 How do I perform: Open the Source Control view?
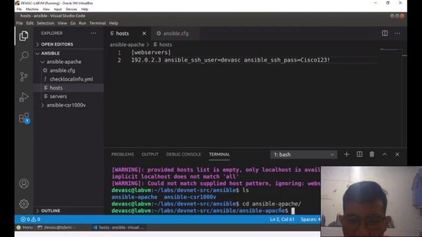coord(24,76)
